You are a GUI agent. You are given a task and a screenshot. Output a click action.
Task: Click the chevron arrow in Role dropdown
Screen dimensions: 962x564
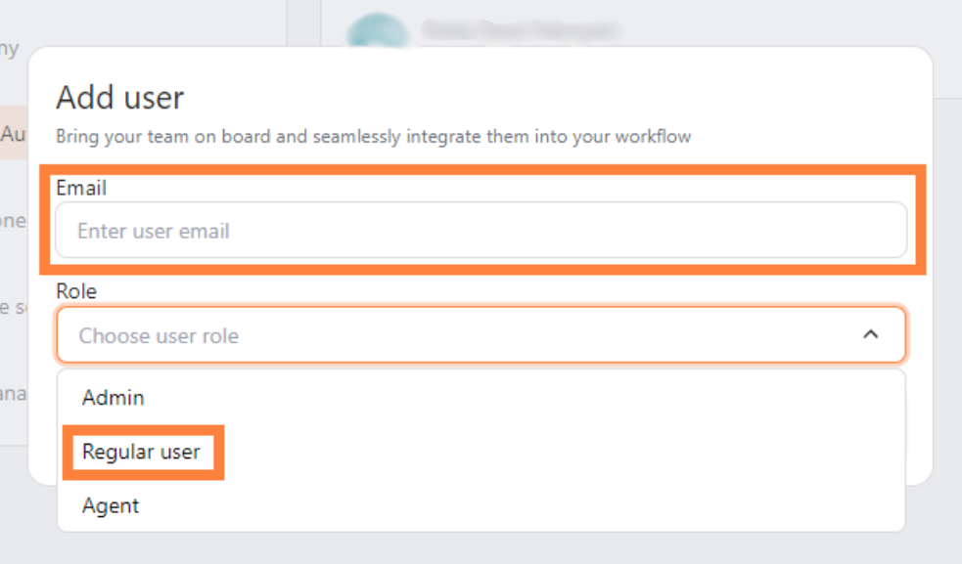point(870,335)
